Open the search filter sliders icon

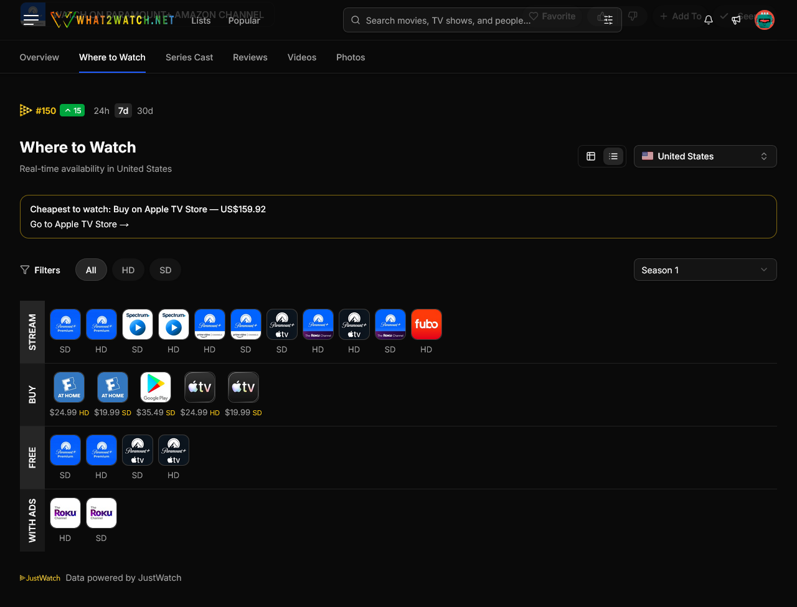click(x=608, y=20)
